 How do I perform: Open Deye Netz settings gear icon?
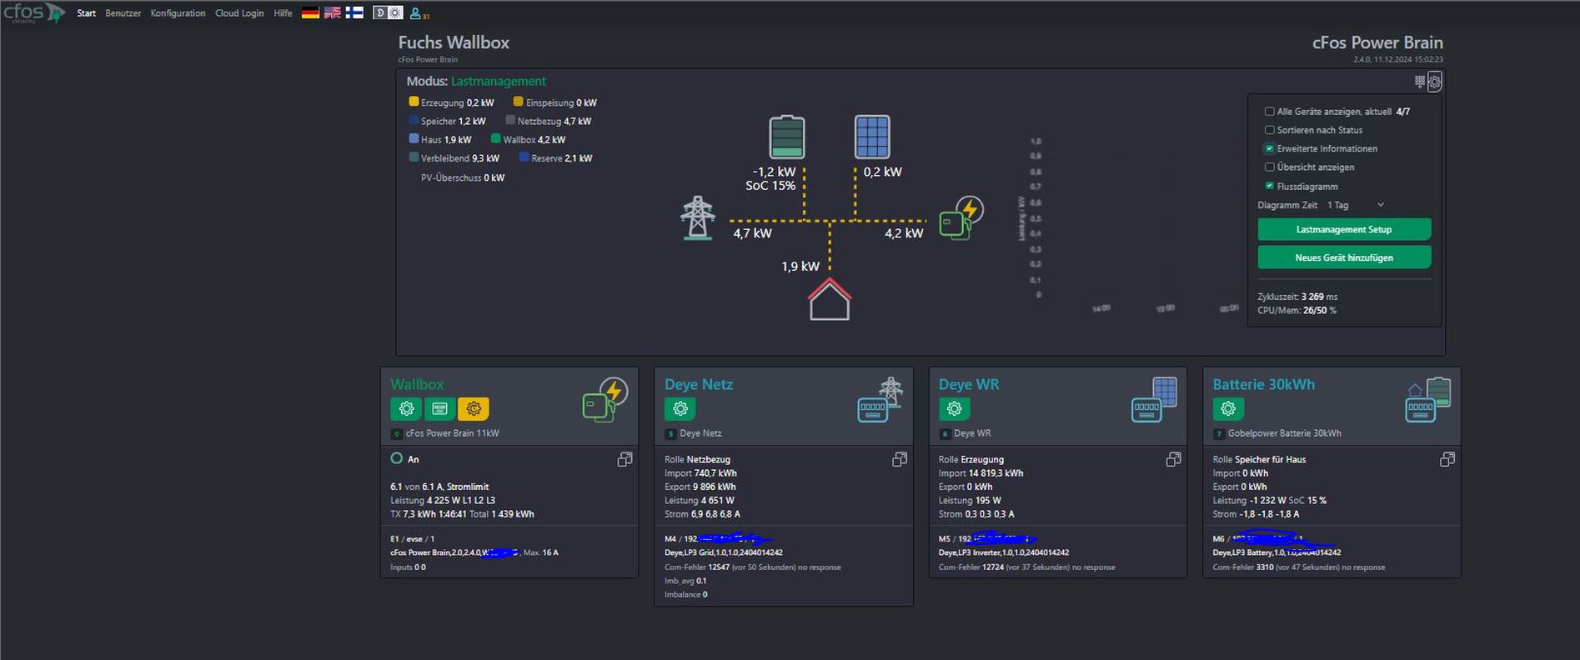tap(680, 408)
